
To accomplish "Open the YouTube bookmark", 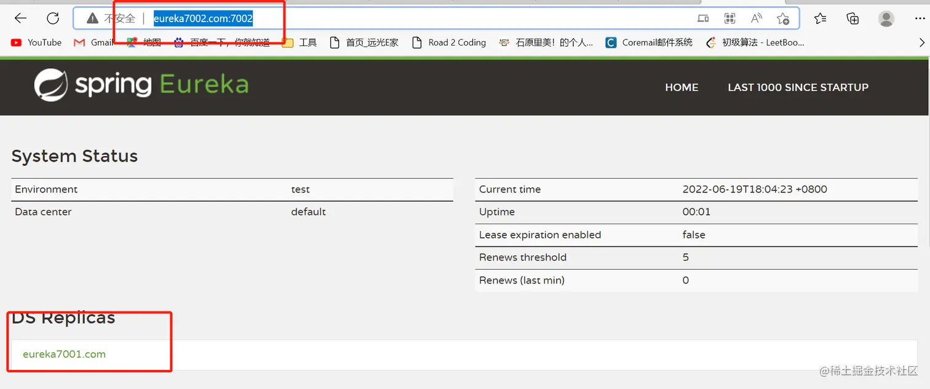I will (x=36, y=42).
